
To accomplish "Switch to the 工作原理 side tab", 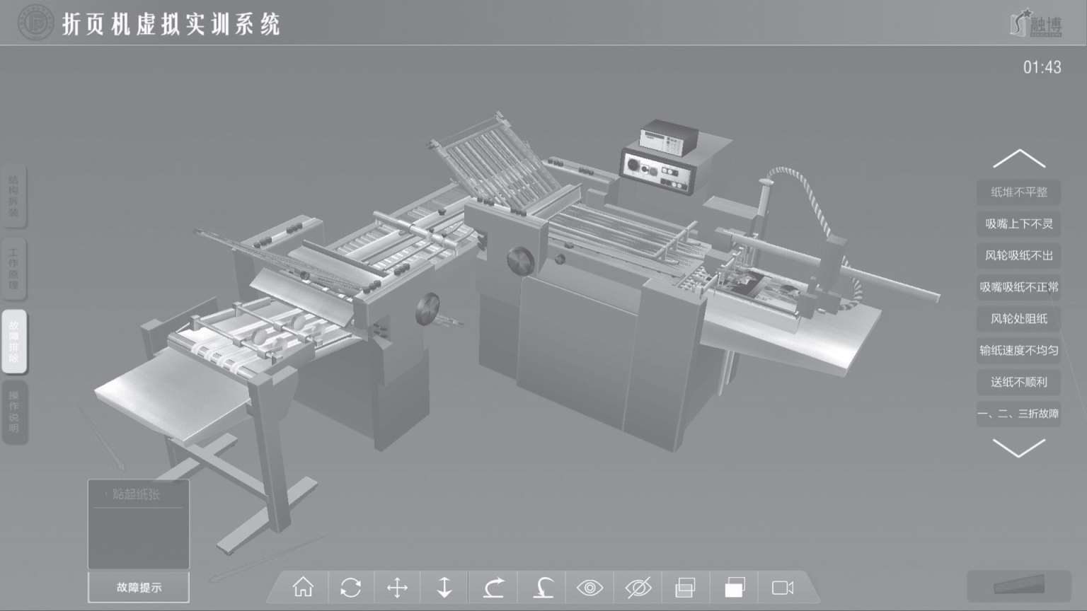I will [x=14, y=269].
